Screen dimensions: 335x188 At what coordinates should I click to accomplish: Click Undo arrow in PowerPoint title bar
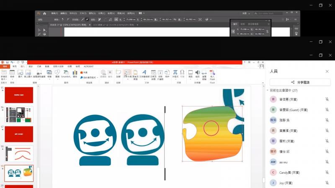(12, 62)
